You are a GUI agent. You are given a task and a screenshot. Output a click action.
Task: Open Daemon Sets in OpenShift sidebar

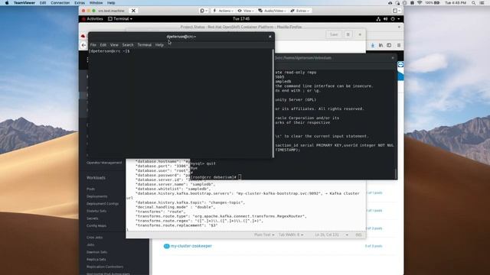click(x=97, y=252)
